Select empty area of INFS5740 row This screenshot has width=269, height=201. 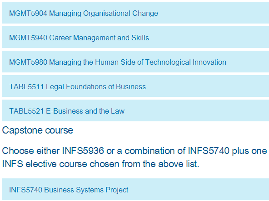(198, 189)
